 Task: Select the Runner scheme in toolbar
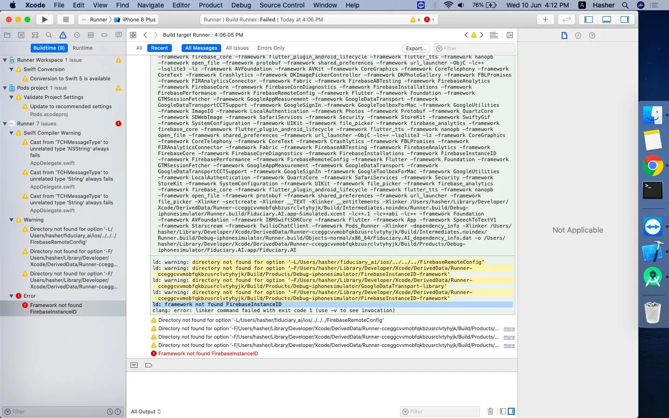(x=95, y=20)
